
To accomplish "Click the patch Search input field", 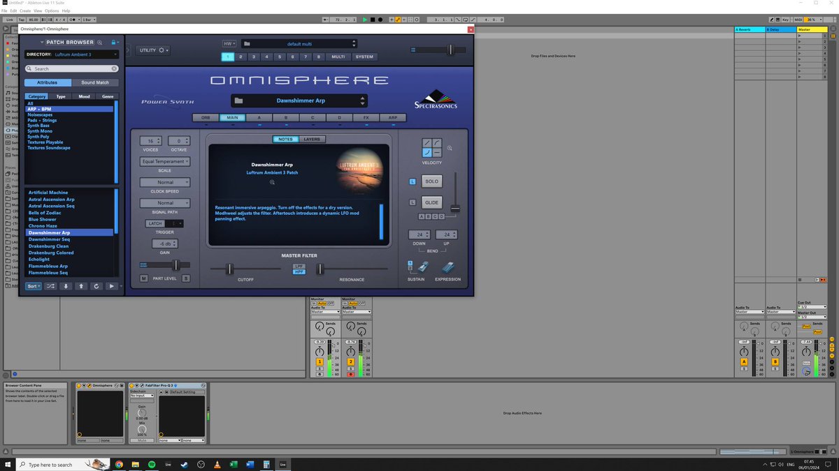I will click(x=71, y=68).
